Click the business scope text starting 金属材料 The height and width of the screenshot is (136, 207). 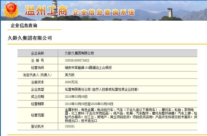pyautogui.click(x=131, y=115)
